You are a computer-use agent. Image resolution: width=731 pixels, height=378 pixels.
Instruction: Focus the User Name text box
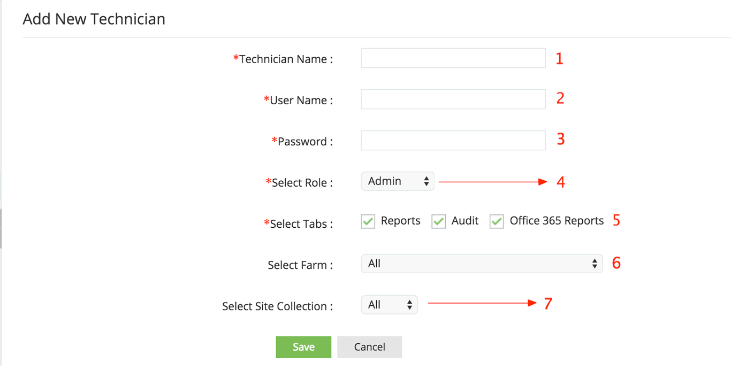coord(453,99)
